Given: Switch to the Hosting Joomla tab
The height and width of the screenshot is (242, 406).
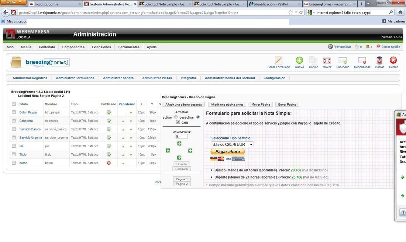Looking at the screenshot, I should click(x=55, y=4).
